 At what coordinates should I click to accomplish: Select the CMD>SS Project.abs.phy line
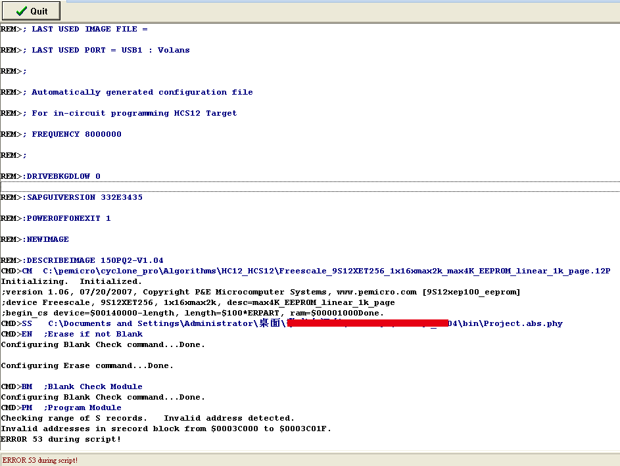[281, 323]
